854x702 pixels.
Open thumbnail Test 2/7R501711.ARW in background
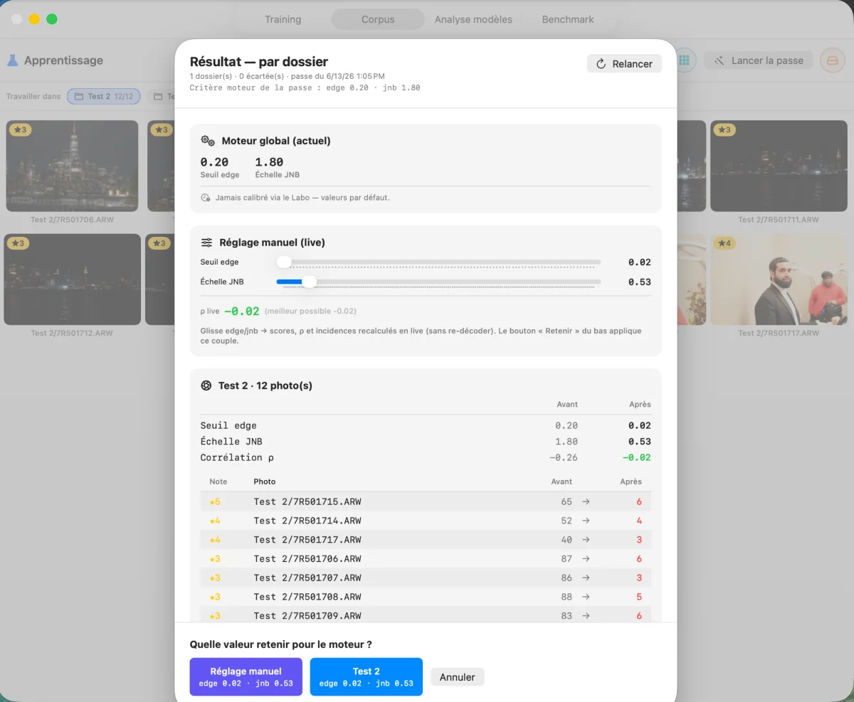click(779, 166)
